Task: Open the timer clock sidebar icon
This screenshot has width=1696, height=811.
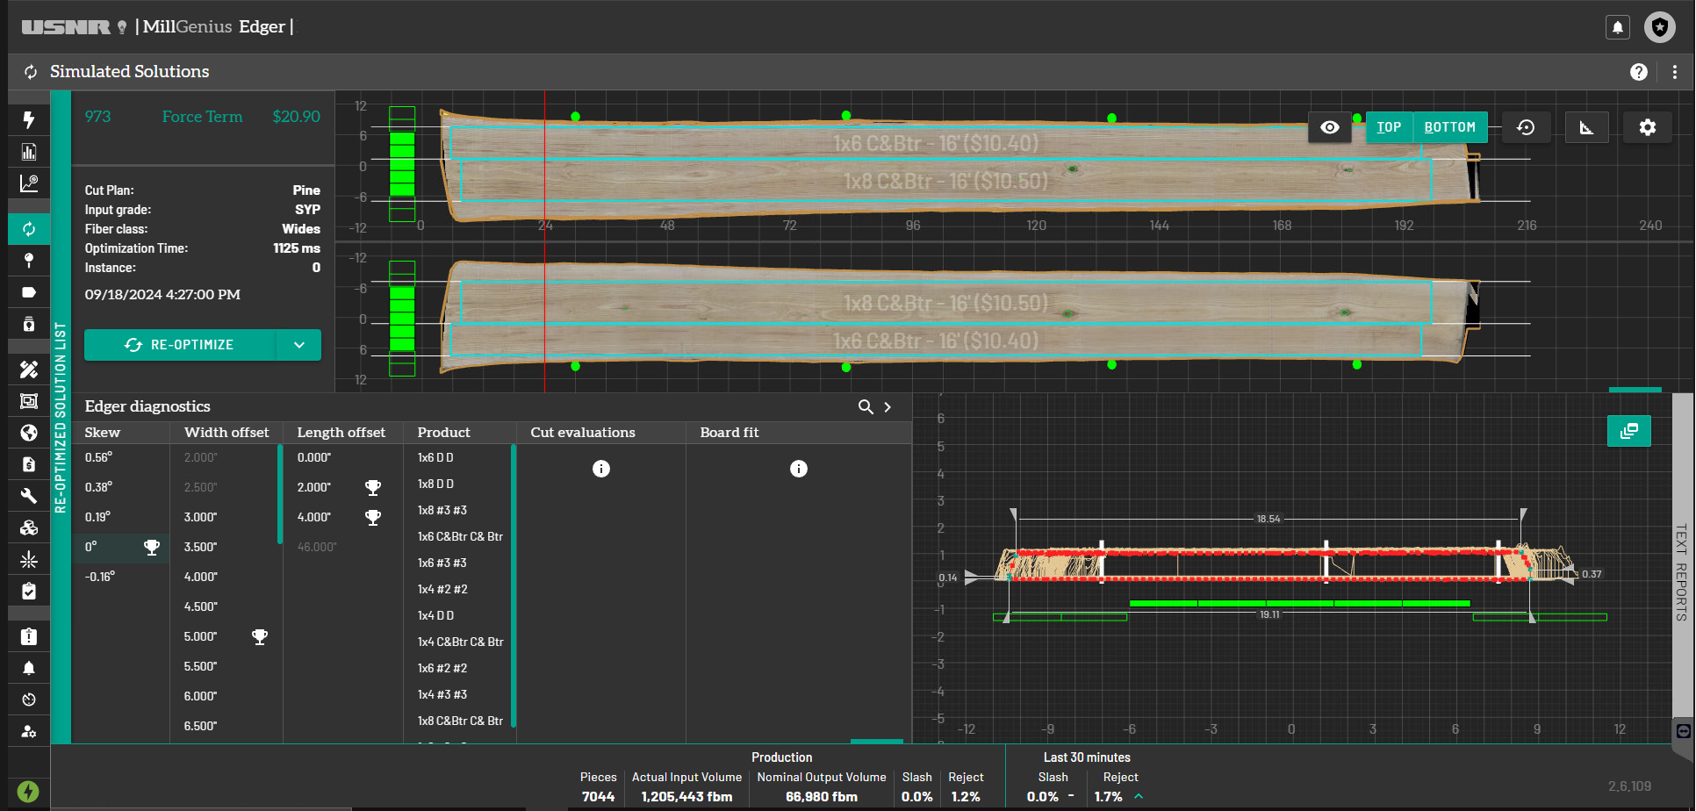Action: tap(29, 700)
